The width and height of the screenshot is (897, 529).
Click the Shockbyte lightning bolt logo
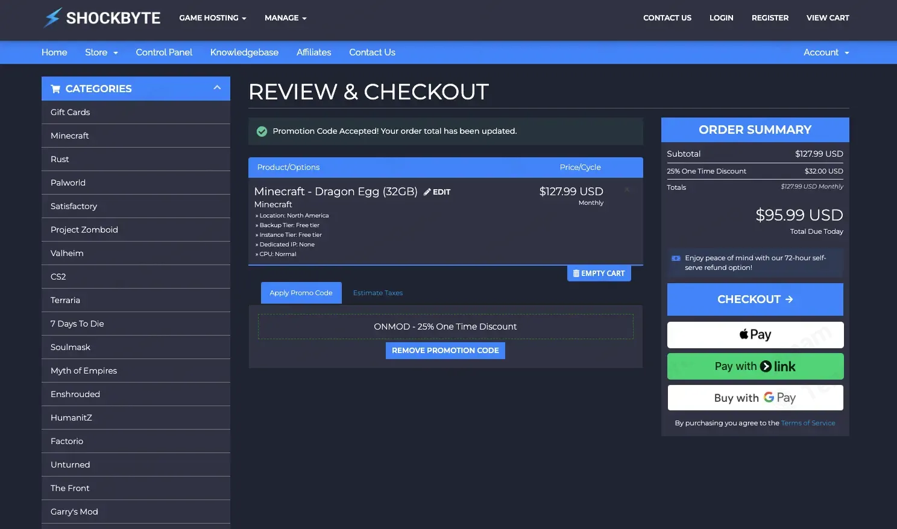click(x=52, y=17)
